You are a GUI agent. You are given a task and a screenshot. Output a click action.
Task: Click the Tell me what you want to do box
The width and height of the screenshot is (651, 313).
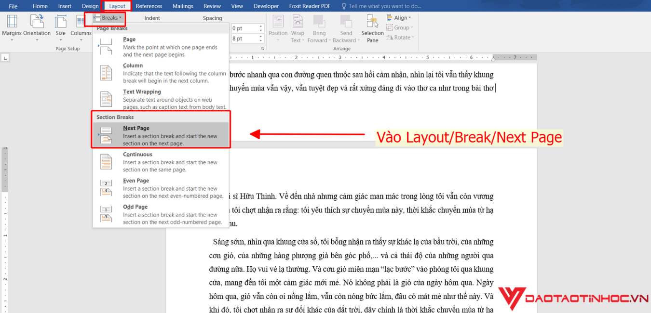tap(381, 6)
